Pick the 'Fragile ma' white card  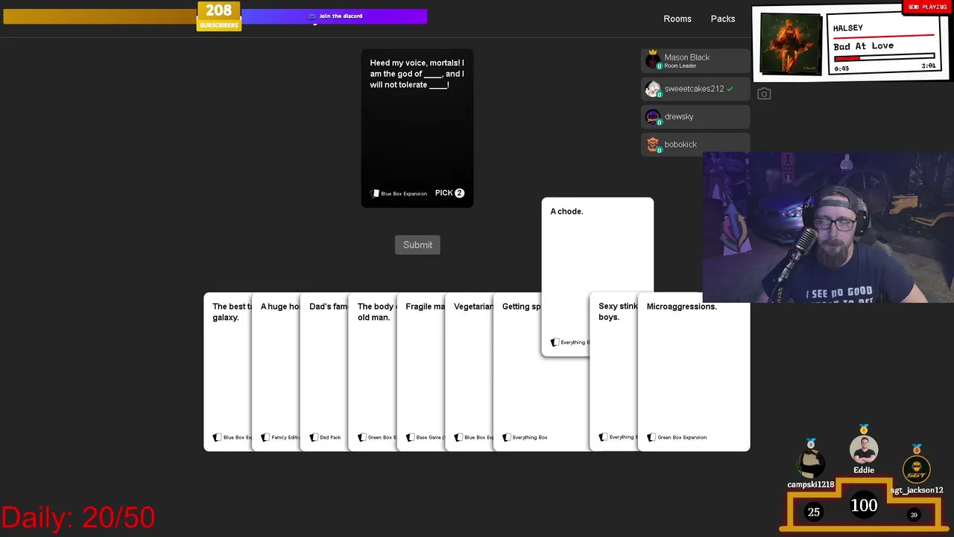click(421, 371)
